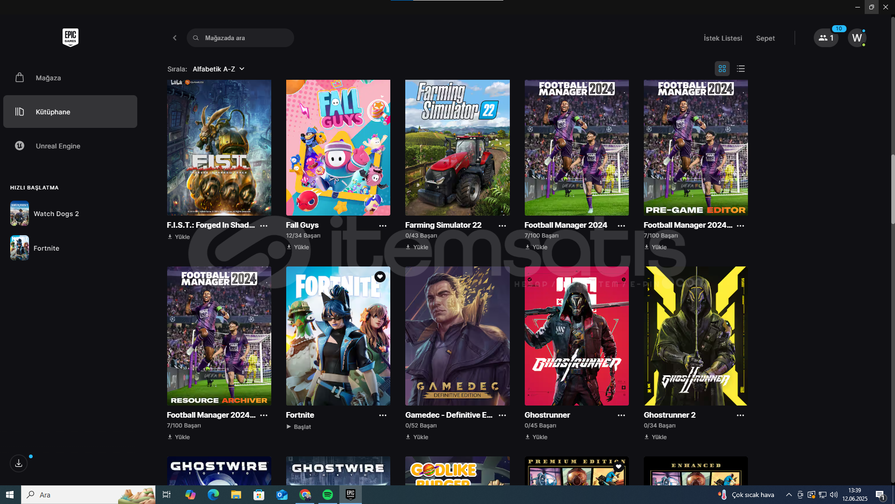Open Fall Guys cover art
895x504 pixels.
click(x=338, y=147)
